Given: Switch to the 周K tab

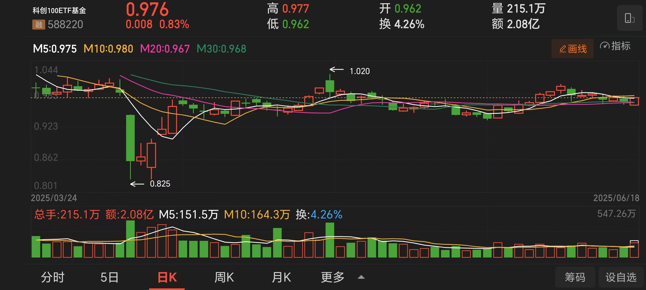Looking at the screenshot, I should tap(224, 277).
